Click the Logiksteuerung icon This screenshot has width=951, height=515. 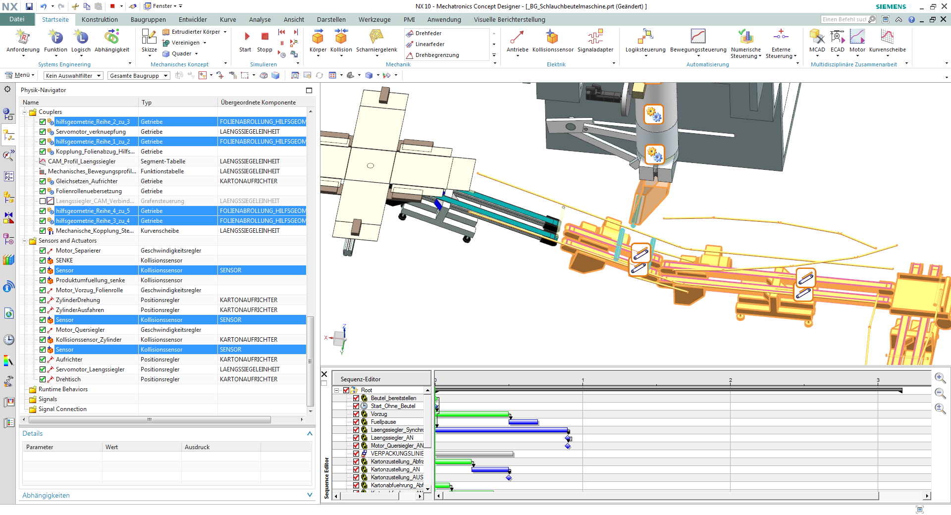point(645,37)
